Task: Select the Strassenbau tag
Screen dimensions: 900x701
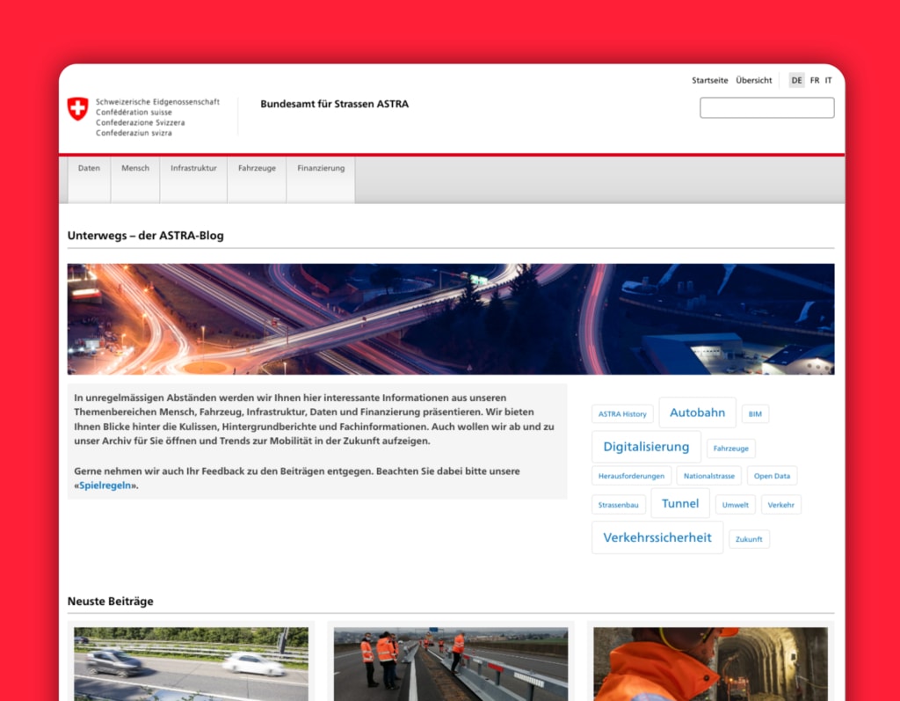Action: 618,505
